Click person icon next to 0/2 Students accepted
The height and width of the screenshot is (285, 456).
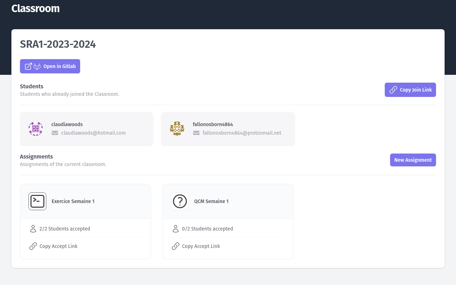(x=176, y=229)
